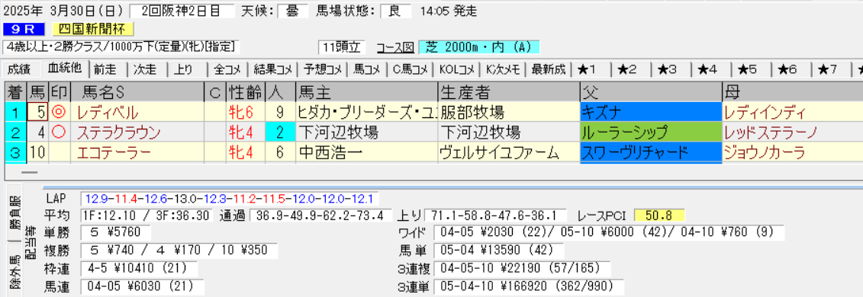This screenshot has height=297, width=863.
Task: Select the ○ mark for ステラクラウン
Action: coord(59,133)
